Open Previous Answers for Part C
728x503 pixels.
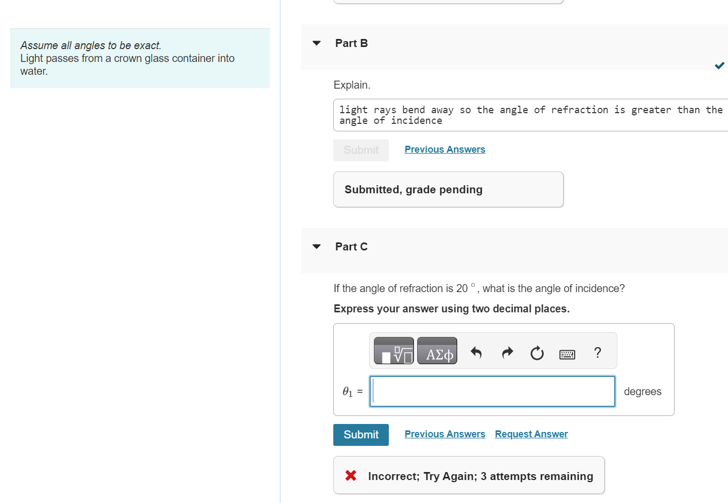445,434
